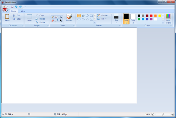The width and height of the screenshot is (176, 118).
Task: Click the Resize button
Action: click(x=40, y=19)
